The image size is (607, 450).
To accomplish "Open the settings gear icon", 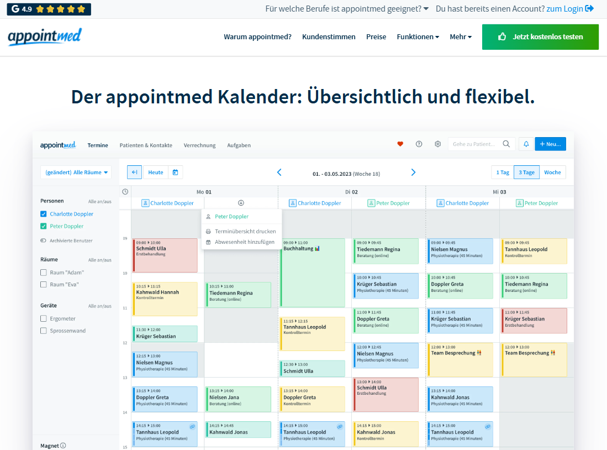I will tap(438, 144).
